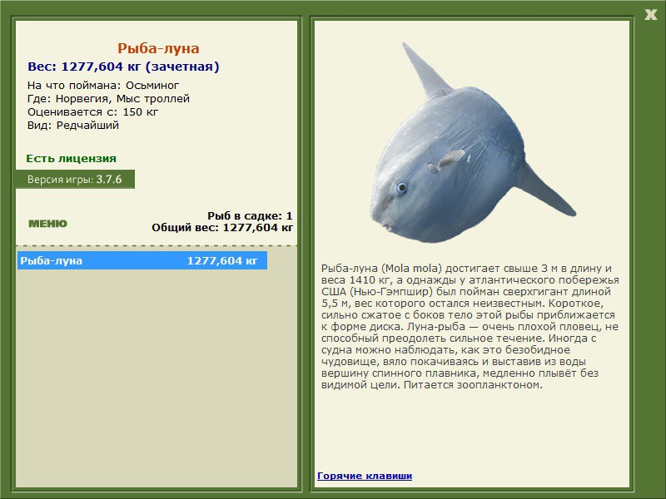Click the Вид: Редчайший line

(x=73, y=126)
